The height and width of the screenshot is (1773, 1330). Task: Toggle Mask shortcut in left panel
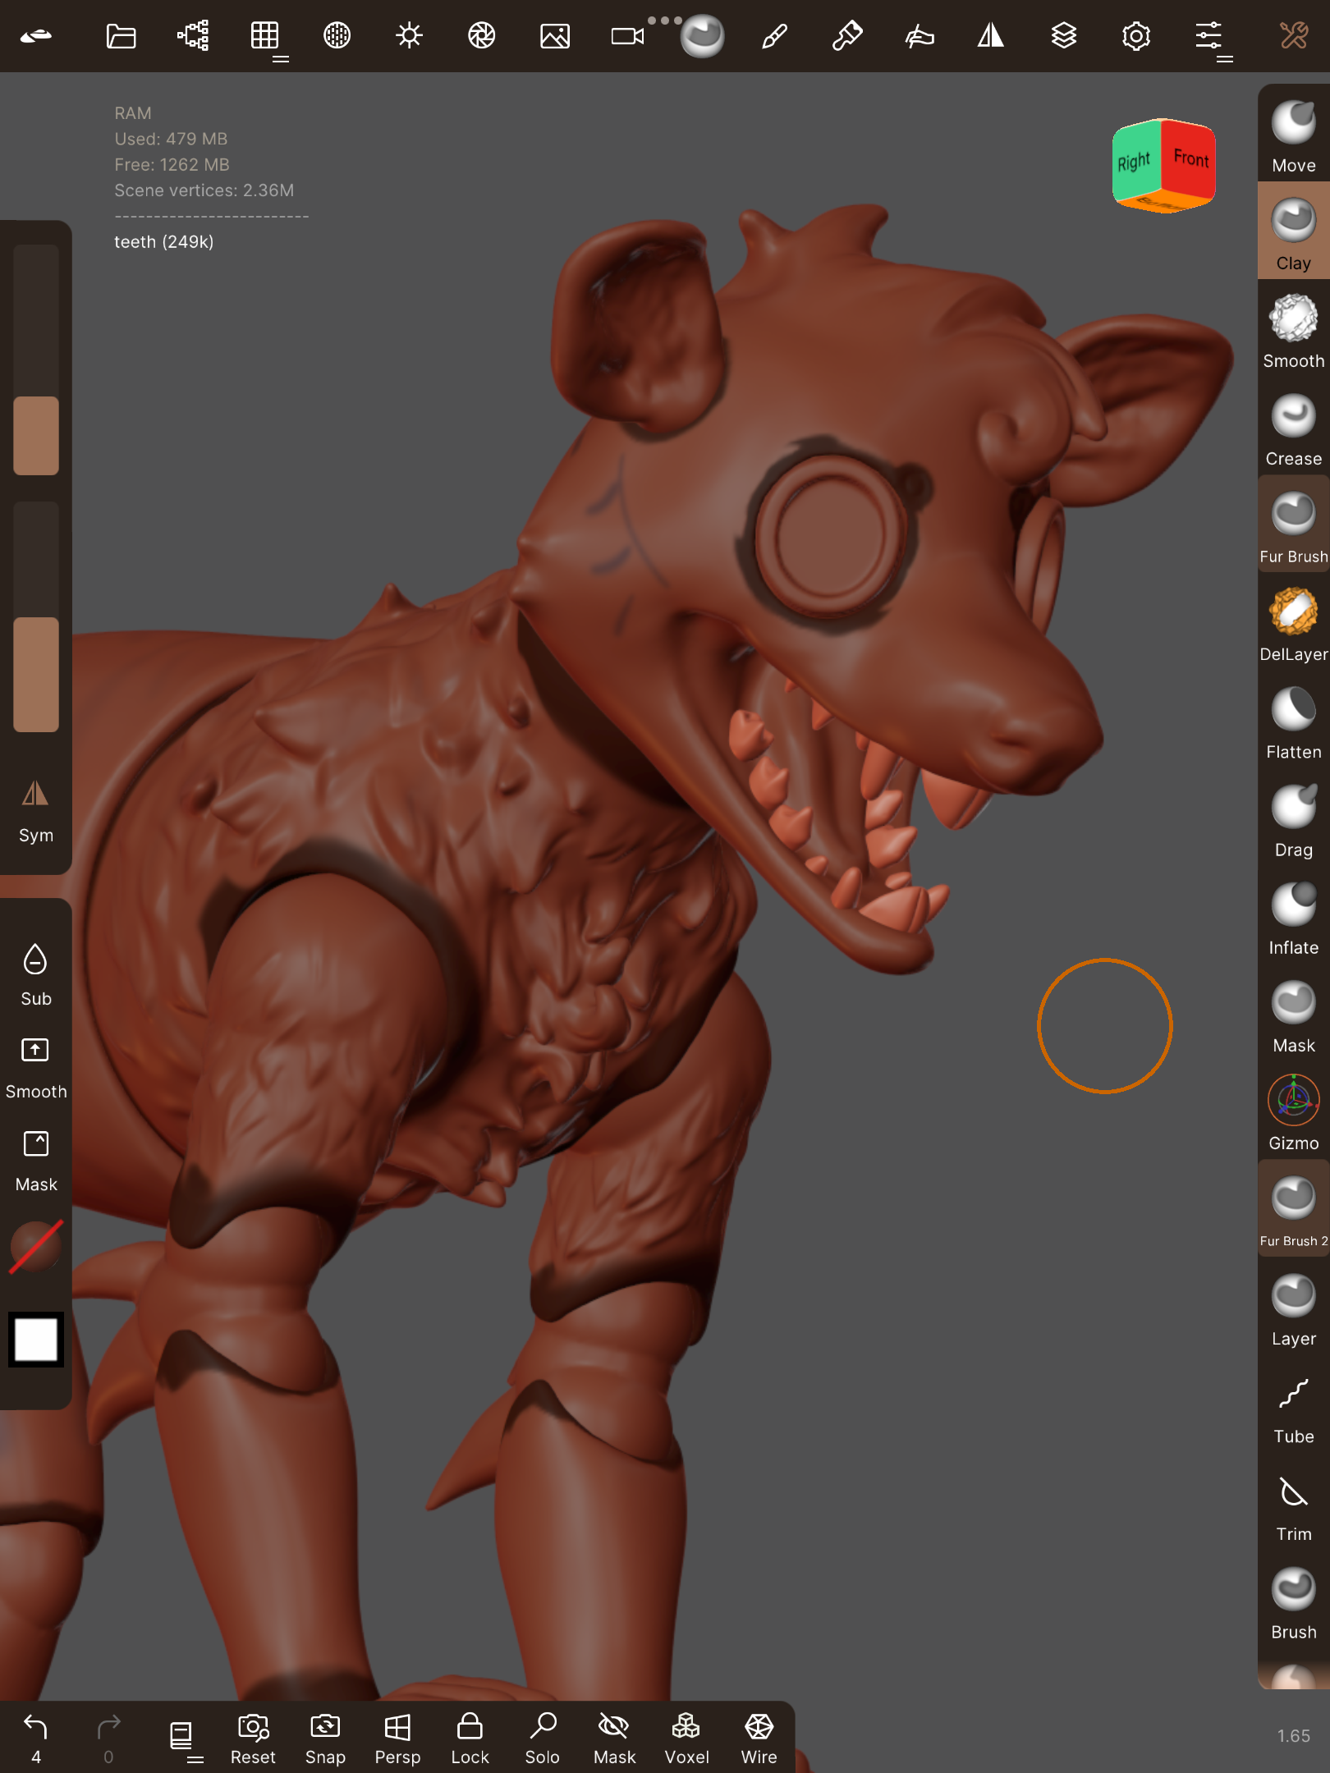[x=35, y=1161]
